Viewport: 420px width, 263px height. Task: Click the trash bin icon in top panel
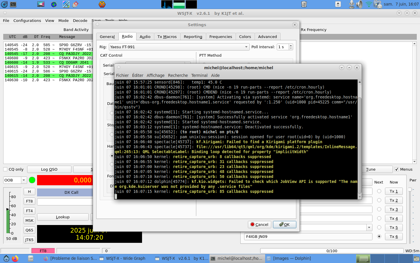pyautogui.click(x=304, y=4)
